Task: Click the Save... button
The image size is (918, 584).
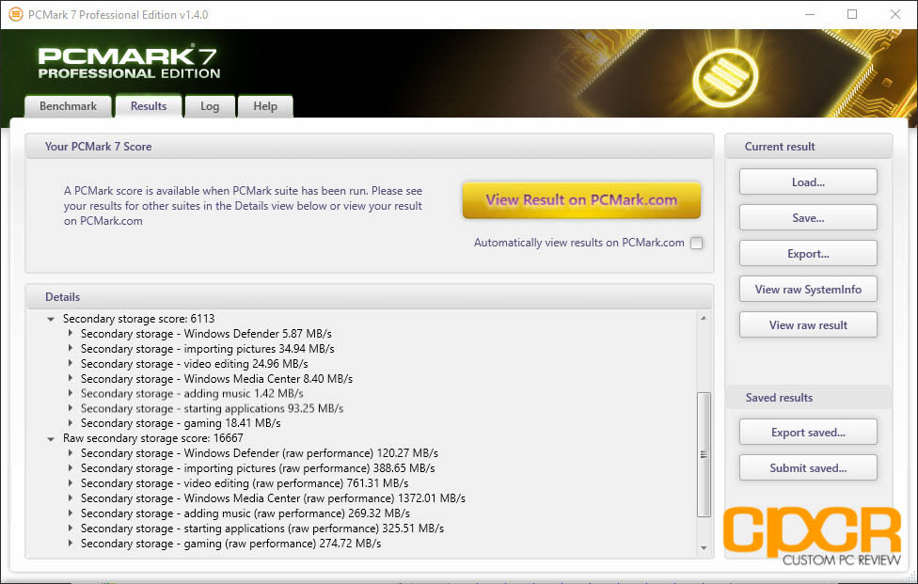Action: [808, 217]
